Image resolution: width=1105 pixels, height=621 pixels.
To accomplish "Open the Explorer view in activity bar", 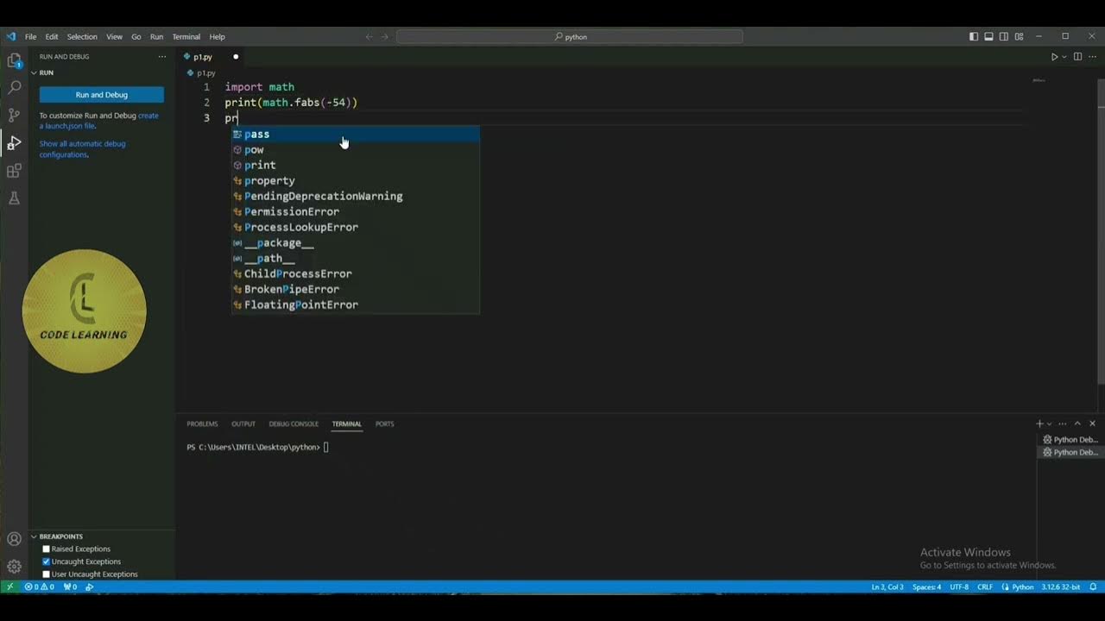I will [x=14, y=60].
